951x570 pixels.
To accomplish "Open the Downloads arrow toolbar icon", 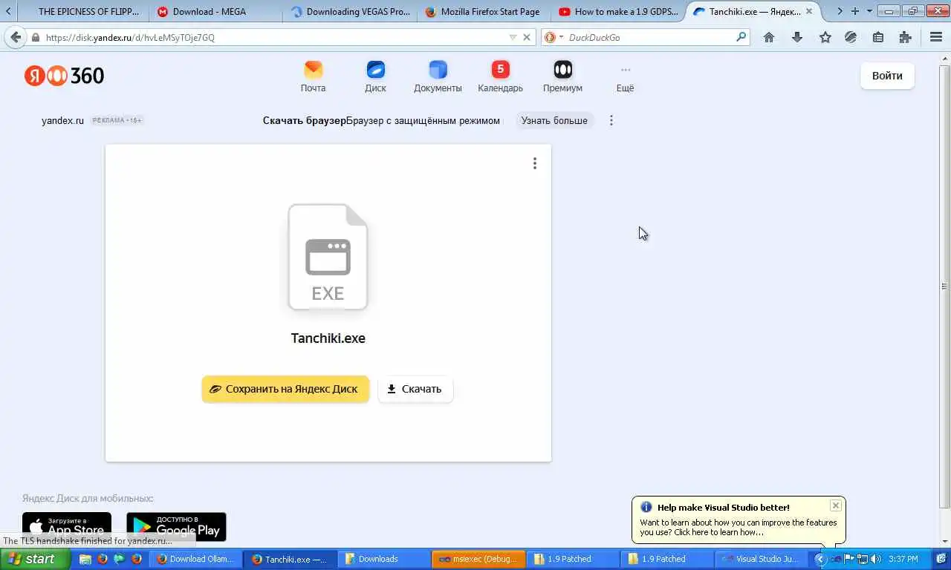I will coord(797,37).
